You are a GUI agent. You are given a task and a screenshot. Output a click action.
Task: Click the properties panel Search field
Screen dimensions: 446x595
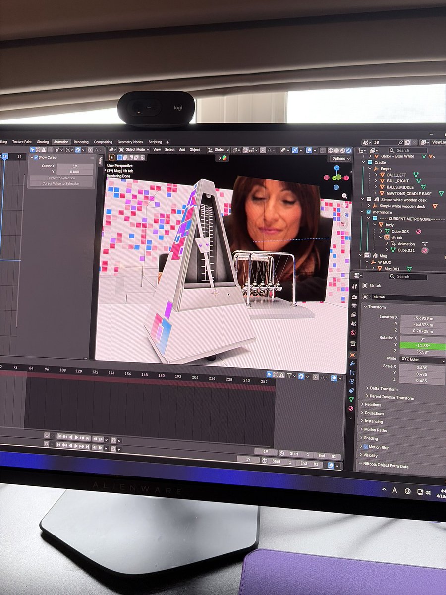pyautogui.click(x=407, y=277)
